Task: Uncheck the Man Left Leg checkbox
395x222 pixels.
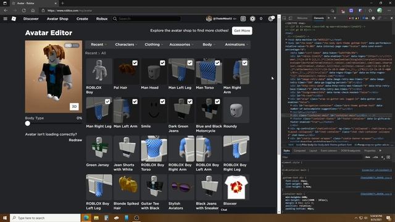Action: click(190, 63)
